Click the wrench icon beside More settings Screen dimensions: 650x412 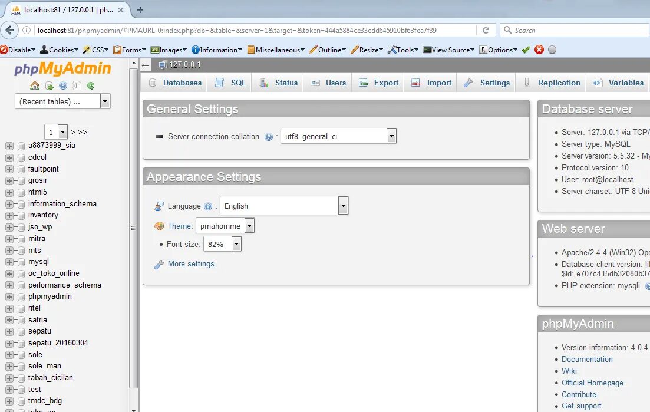(159, 265)
